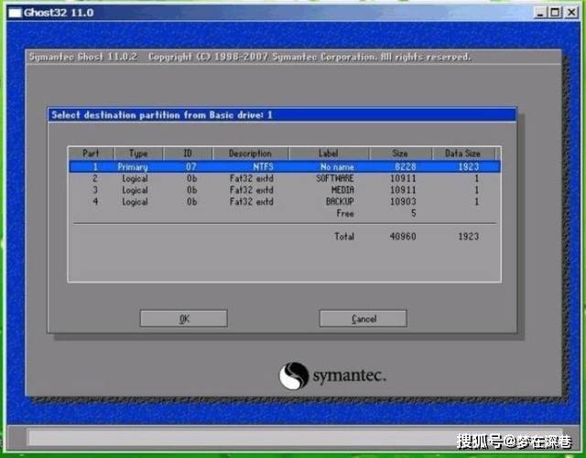Click the Cancel button
This screenshot has width=586, height=458.
[363, 318]
